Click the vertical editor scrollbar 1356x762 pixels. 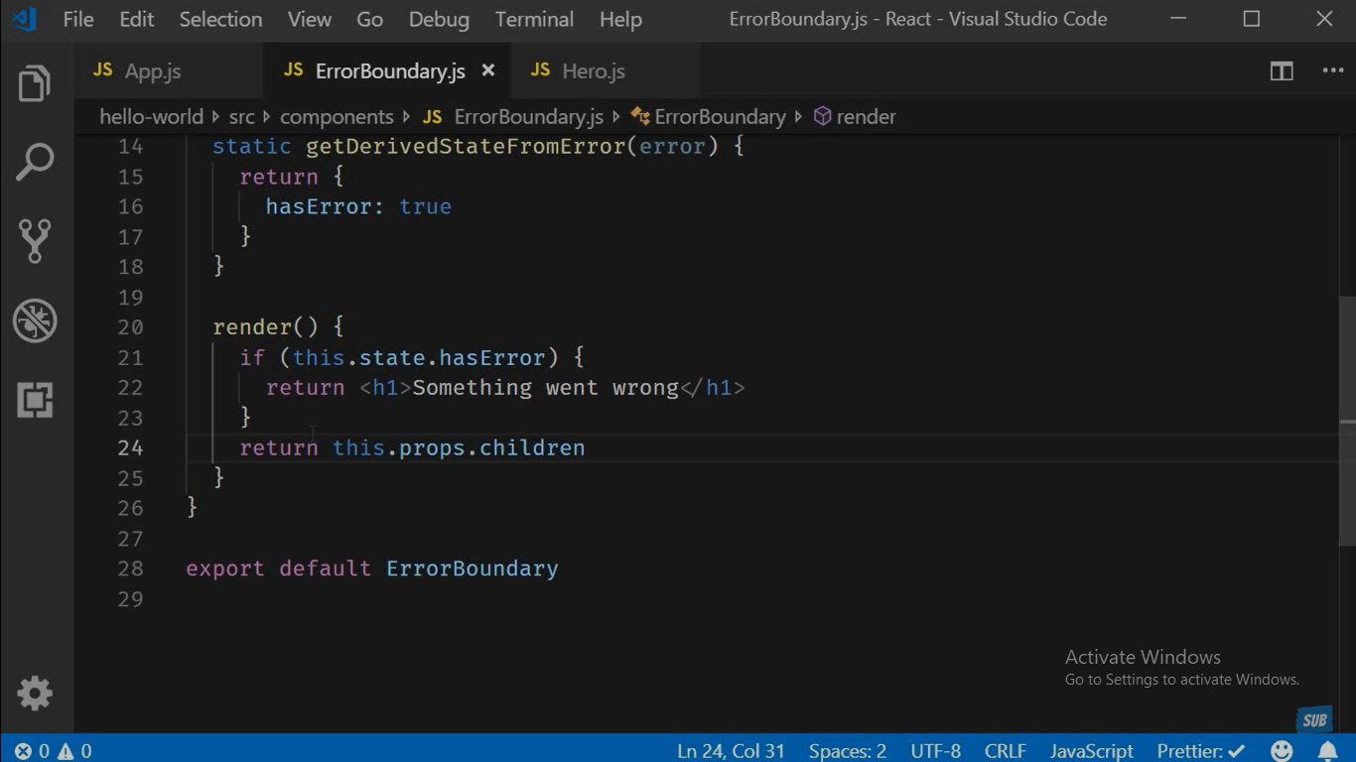[x=1347, y=420]
